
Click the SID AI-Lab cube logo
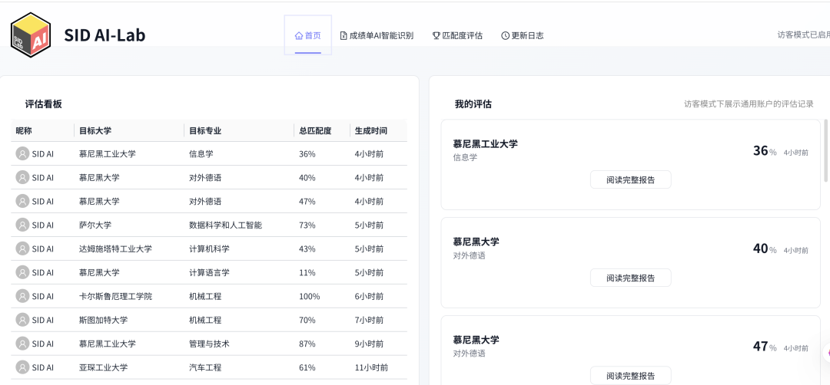coord(31,35)
